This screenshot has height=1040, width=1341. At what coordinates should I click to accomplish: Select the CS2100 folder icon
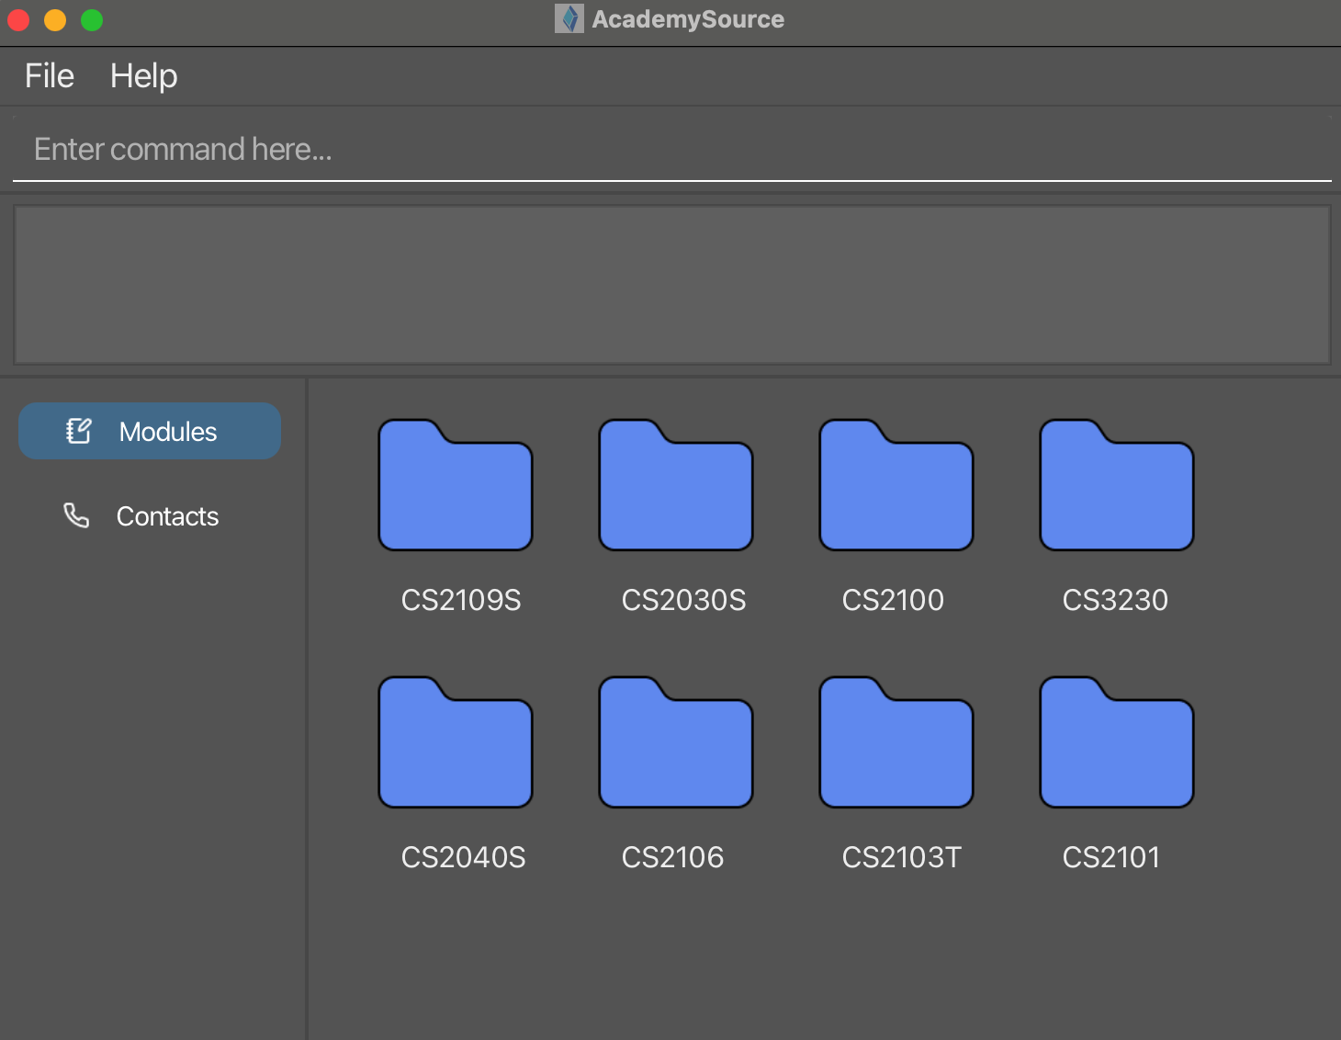click(x=896, y=486)
